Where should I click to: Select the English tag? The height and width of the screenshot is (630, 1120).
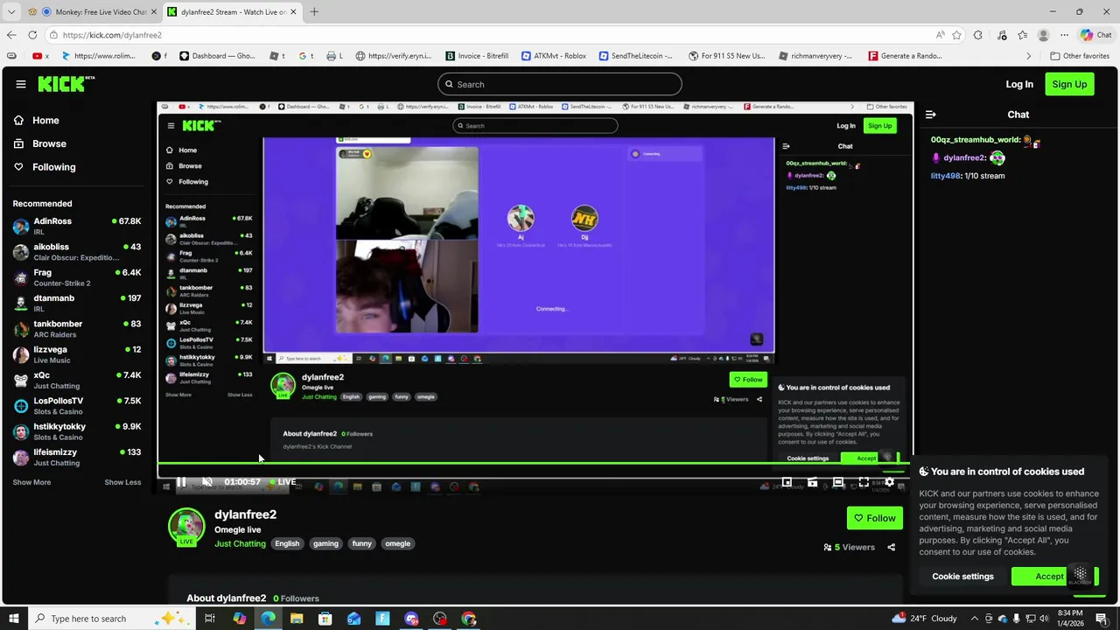click(x=287, y=543)
